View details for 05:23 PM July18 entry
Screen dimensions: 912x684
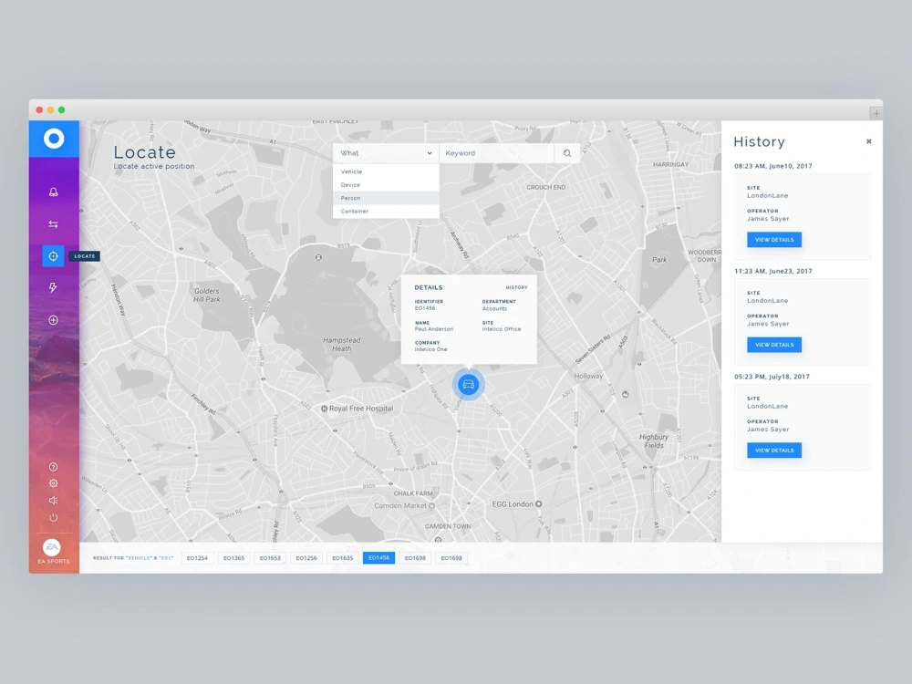tap(774, 451)
